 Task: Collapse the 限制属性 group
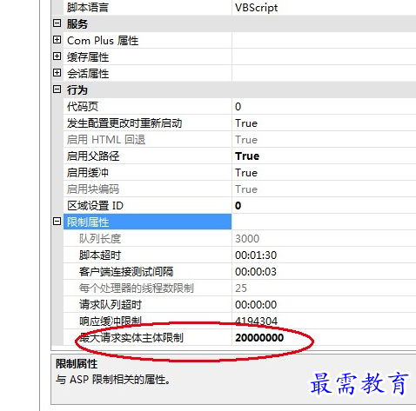tap(57, 222)
